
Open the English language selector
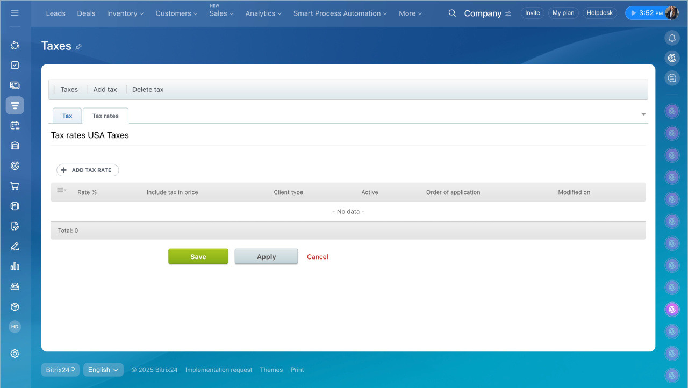(x=103, y=370)
